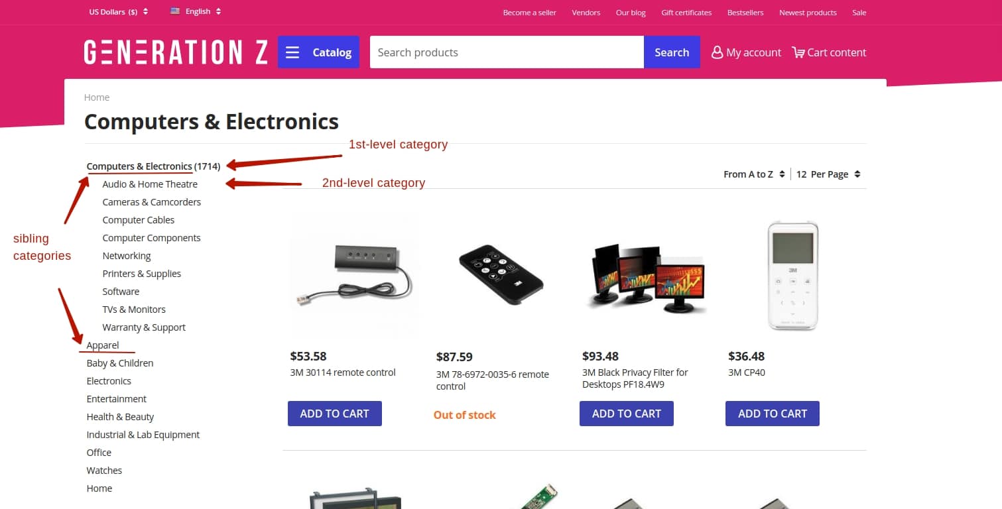Select the Apparel category

point(102,345)
